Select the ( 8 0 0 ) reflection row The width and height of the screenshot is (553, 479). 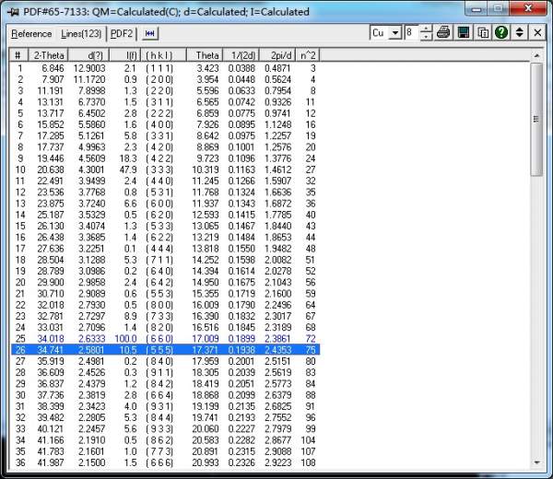tap(164, 305)
